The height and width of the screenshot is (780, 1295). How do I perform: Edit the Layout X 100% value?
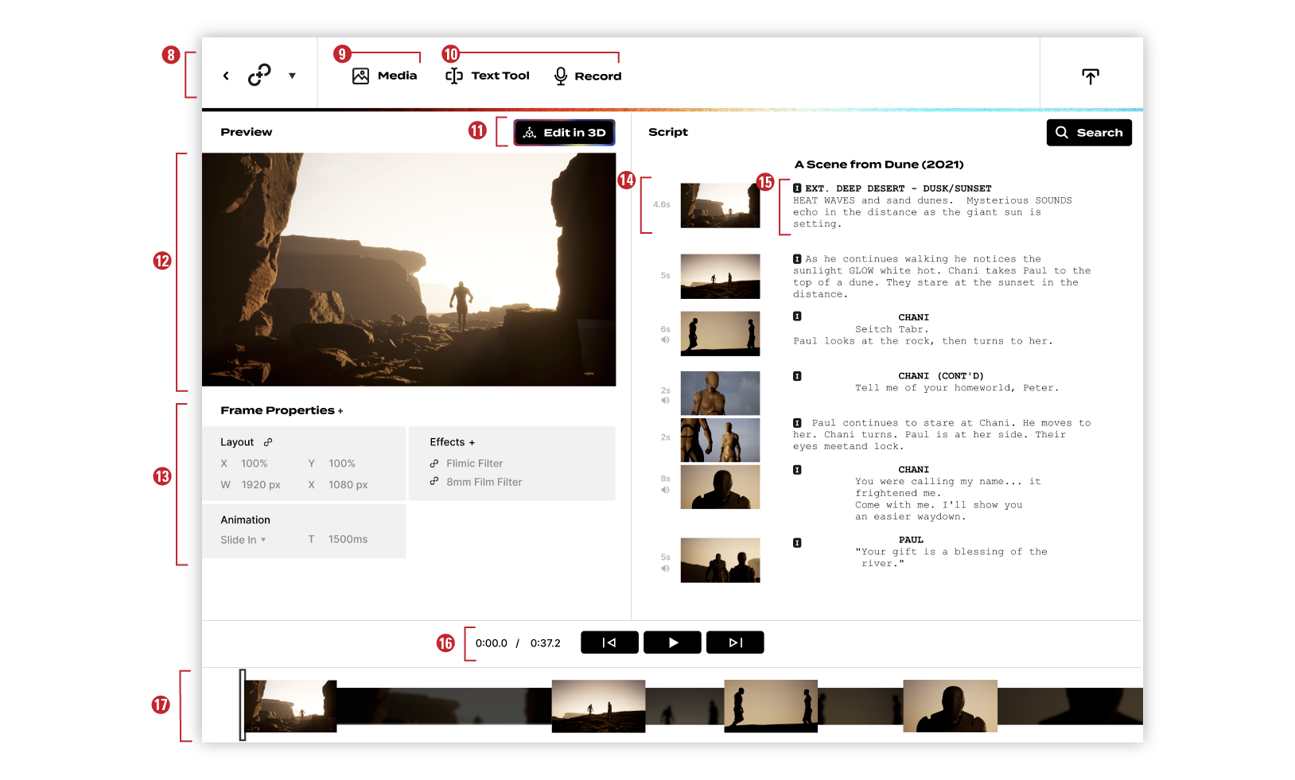255,464
